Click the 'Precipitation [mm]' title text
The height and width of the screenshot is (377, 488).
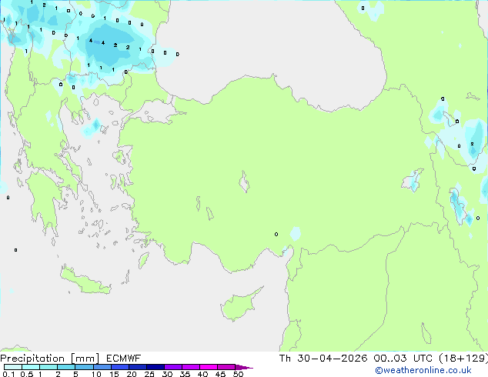50,359
